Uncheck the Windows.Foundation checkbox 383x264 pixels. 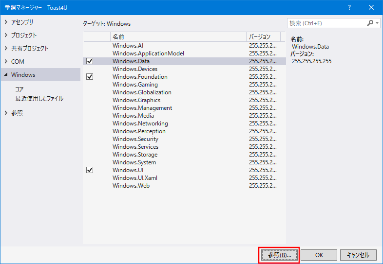coord(90,77)
